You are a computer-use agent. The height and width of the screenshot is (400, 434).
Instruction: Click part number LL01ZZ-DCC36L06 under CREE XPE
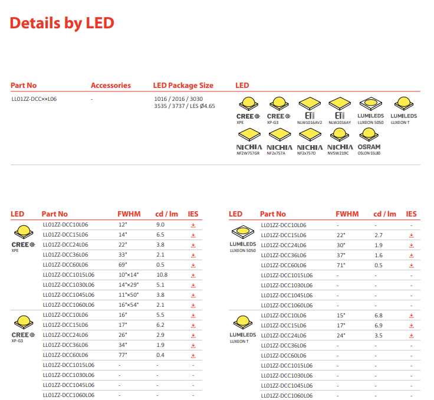coord(65,255)
